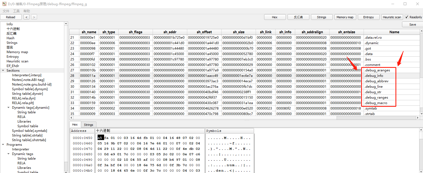The image size is (423, 173).
Task: Click the back navigation arrow next to Reload
Action: [x=26, y=17]
